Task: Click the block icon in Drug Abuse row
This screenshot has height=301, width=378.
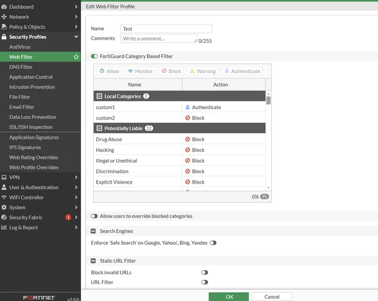Action: pyautogui.click(x=188, y=139)
